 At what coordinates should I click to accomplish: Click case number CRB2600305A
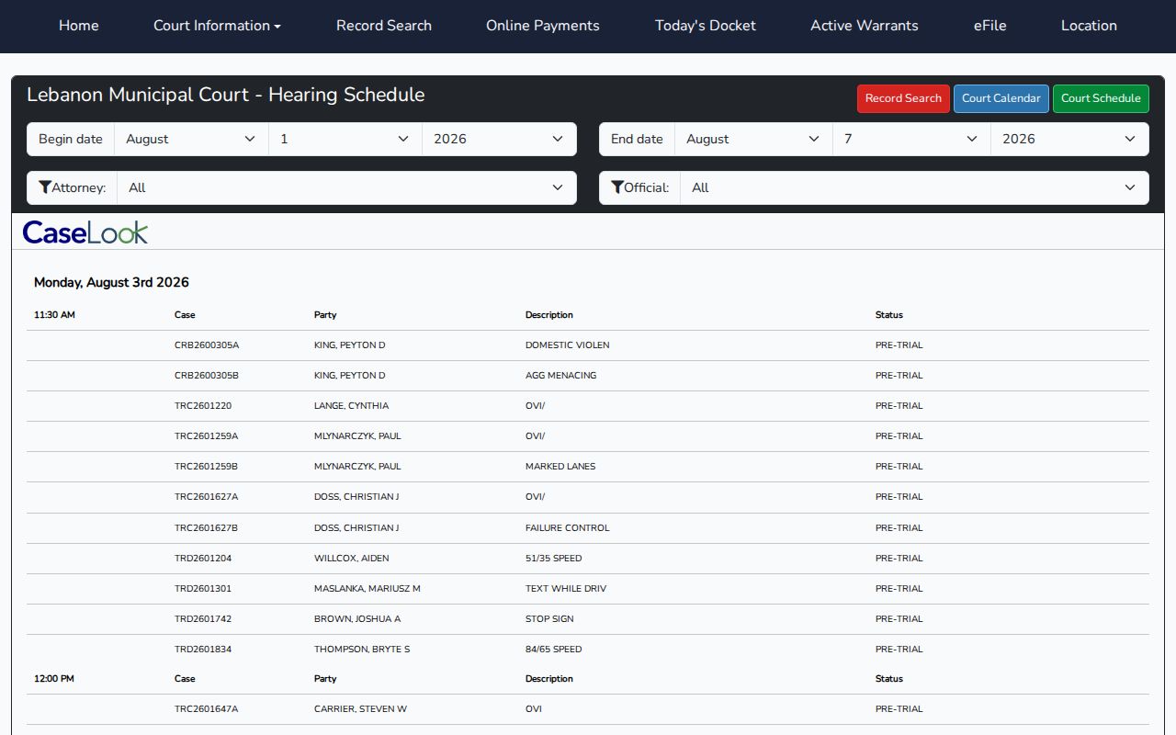[207, 345]
